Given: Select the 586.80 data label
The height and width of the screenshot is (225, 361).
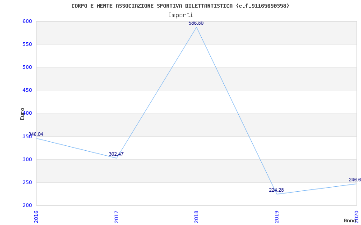Looking at the screenshot, I should pos(196,23).
